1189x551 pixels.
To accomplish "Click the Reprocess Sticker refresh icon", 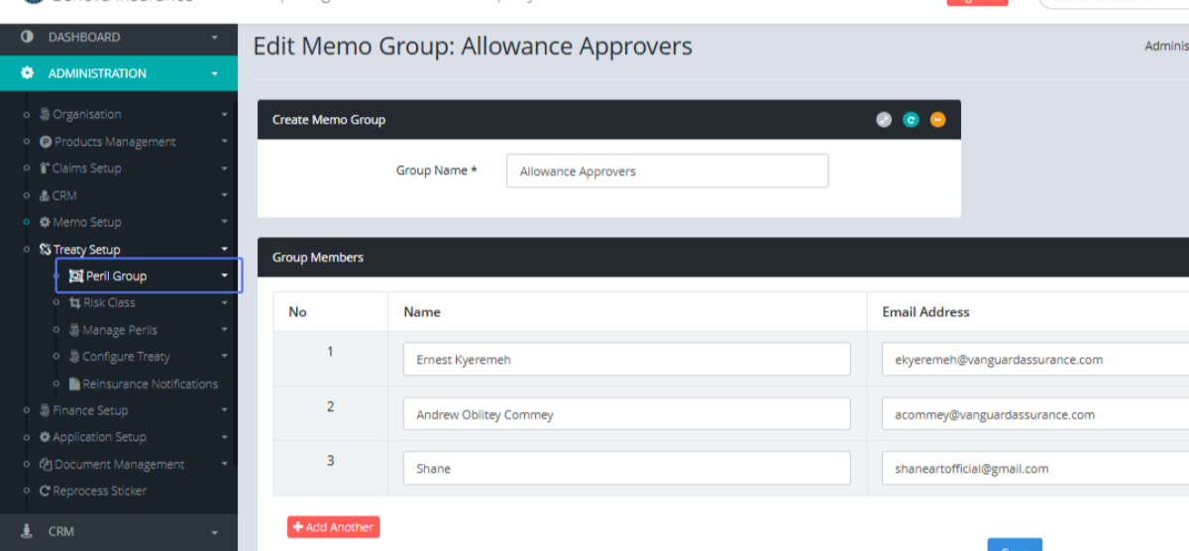I will point(45,491).
